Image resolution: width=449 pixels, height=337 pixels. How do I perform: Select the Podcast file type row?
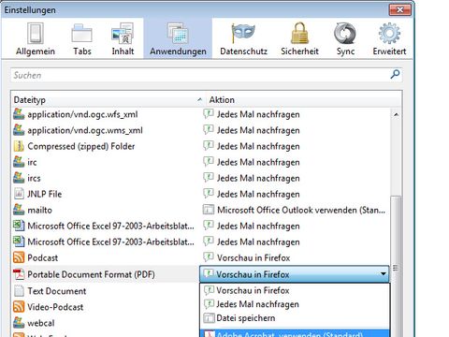(x=201, y=258)
